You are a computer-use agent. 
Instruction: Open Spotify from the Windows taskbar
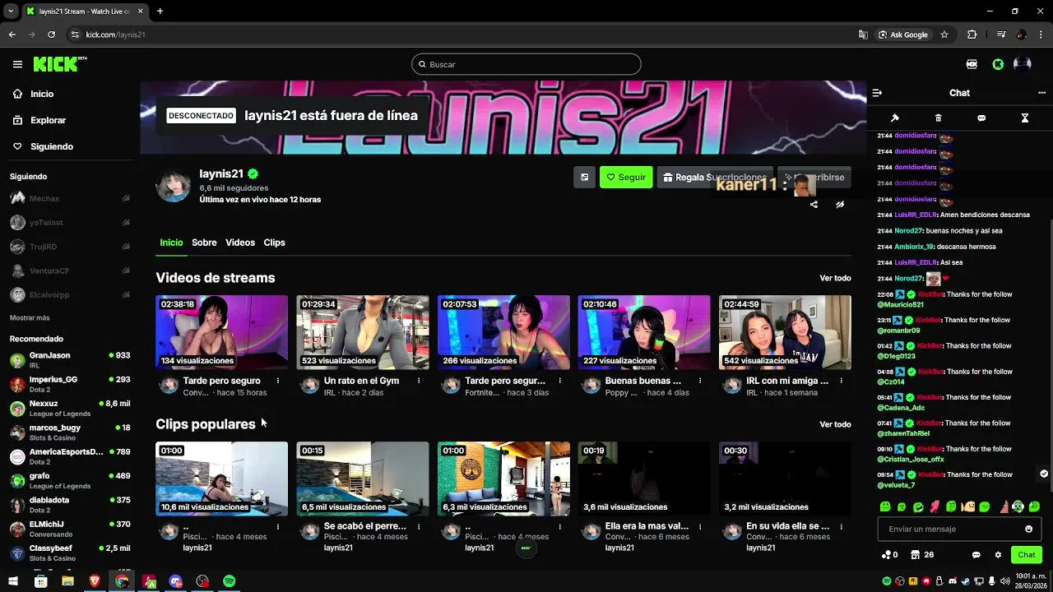(230, 581)
